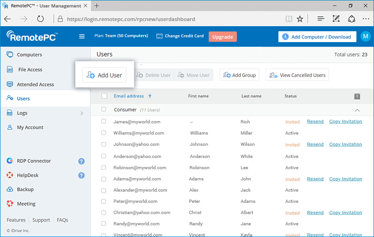
Task: Copy Invitation for Johnson@yahoo.com
Action: (345, 144)
